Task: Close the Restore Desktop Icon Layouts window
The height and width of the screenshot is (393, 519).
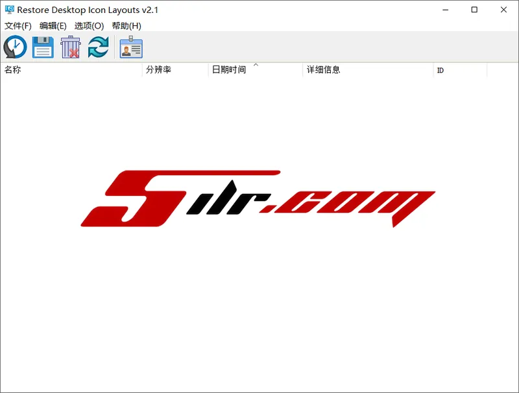Action: click(x=503, y=10)
